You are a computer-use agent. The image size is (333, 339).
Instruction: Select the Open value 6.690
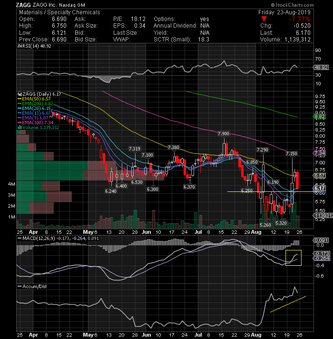tap(59, 19)
